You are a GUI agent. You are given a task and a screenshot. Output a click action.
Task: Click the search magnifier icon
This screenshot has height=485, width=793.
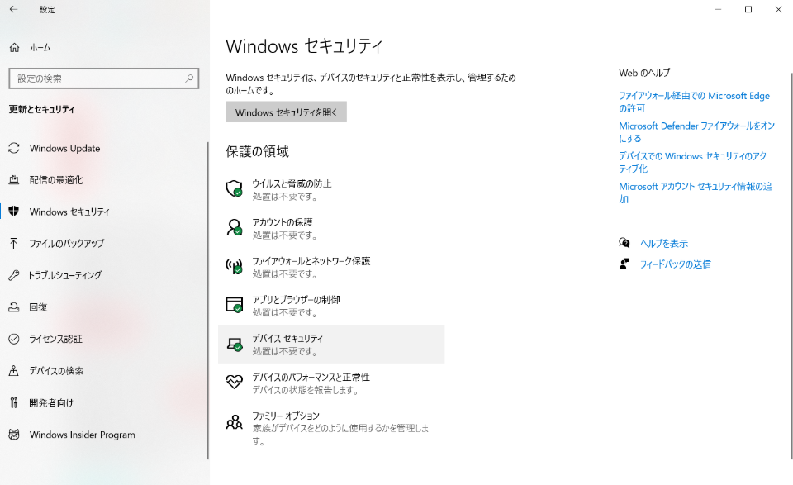point(189,78)
